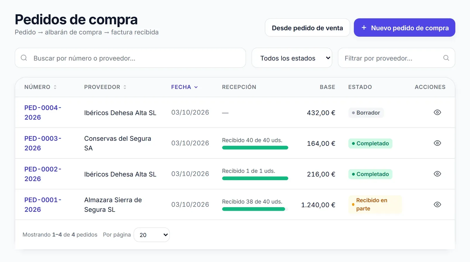View details of order PED-0001-2026 via eye icon

[x=437, y=204]
